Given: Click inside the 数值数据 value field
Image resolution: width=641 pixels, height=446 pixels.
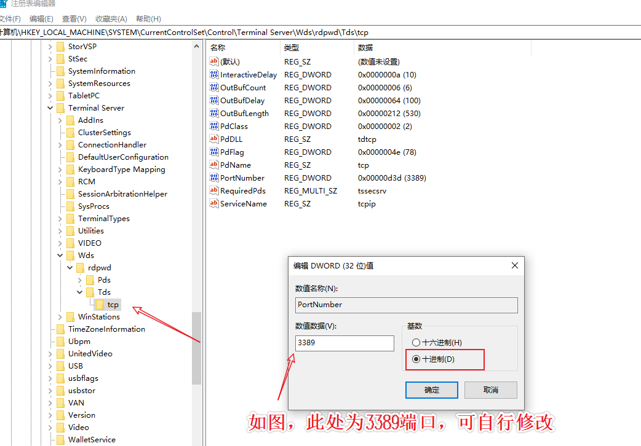Looking at the screenshot, I should pyautogui.click(x=344, y=343).
